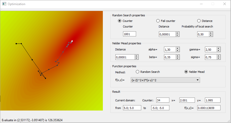Viewport: 231px width, 123px height.
Task: Open the f(x,y) function dropdown
Action: (165, 80)
